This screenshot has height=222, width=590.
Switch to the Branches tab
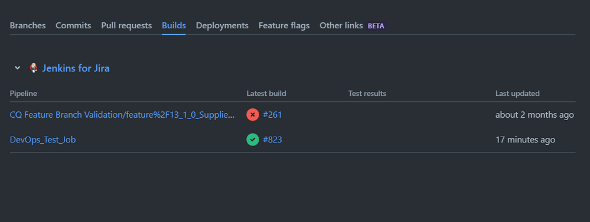click(28, 25)
